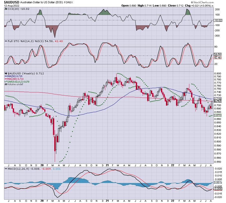This screenshot has width=226, height=203.
Task: Click the 0.719 MA(50) value tag
Action: tap(217, 99)
